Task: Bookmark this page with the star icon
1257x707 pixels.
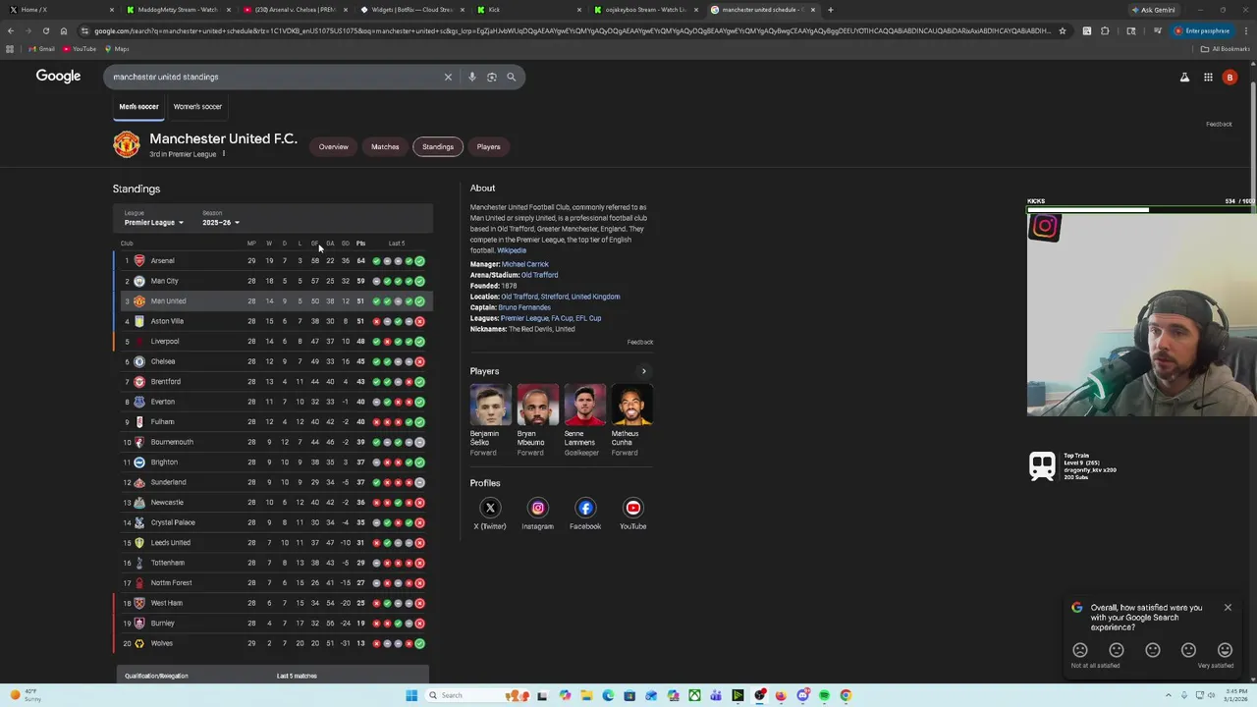Action: 1062,30
